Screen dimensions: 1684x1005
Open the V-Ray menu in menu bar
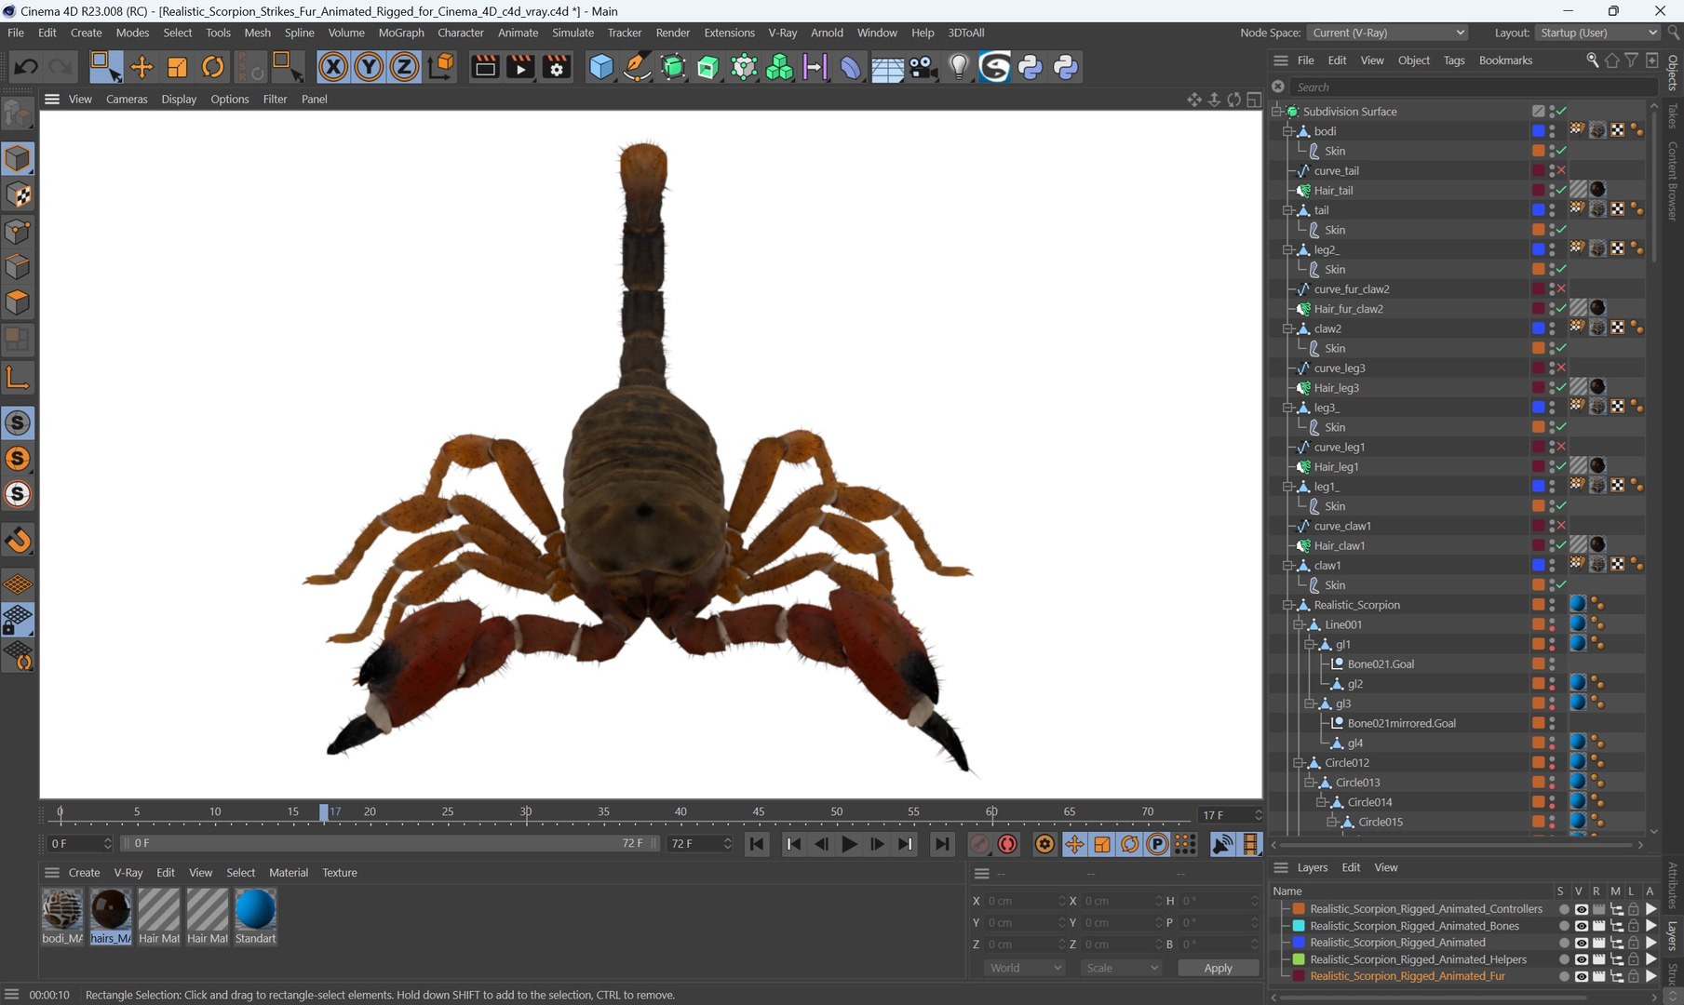(782, 33)
